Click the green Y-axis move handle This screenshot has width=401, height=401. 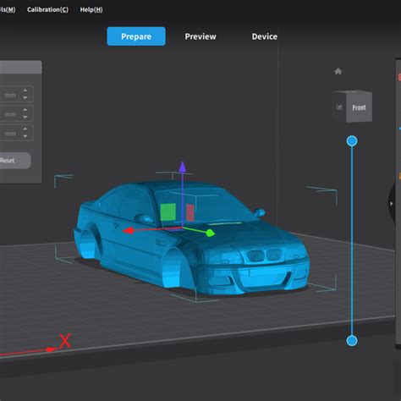(x=211, y=233)
